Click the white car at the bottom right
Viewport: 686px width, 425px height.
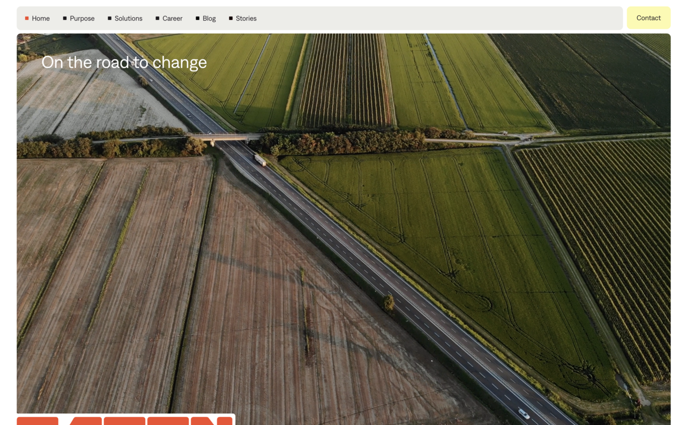tap(524, 413)
